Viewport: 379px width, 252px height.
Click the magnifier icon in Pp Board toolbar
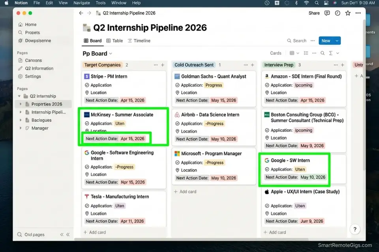tap(323, 53)
